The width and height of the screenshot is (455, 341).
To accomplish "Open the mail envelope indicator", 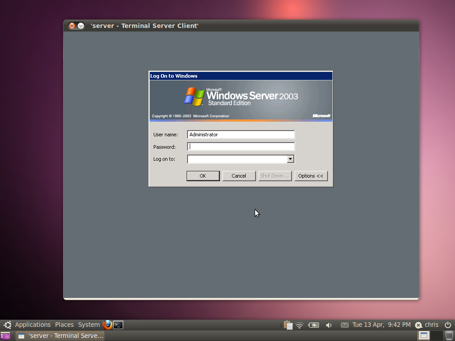I will point(345,325).
